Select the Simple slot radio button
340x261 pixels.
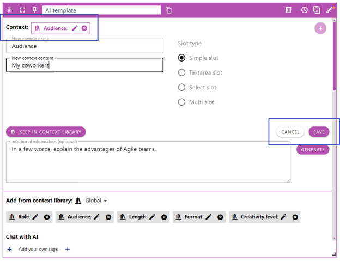pos(182,58)
